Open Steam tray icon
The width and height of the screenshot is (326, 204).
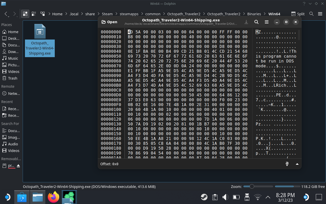pyautogui.click(x=204, y=197)
